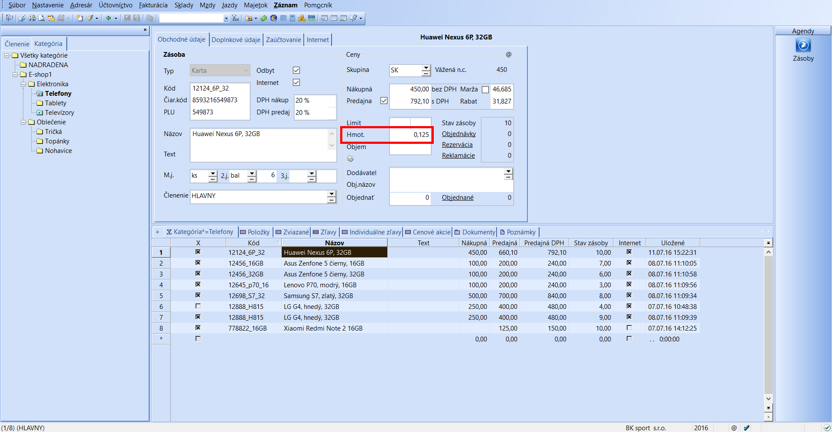Open the Objednávky link
Viewport: 832px width, 432px height.
click(x=459, y=134)
